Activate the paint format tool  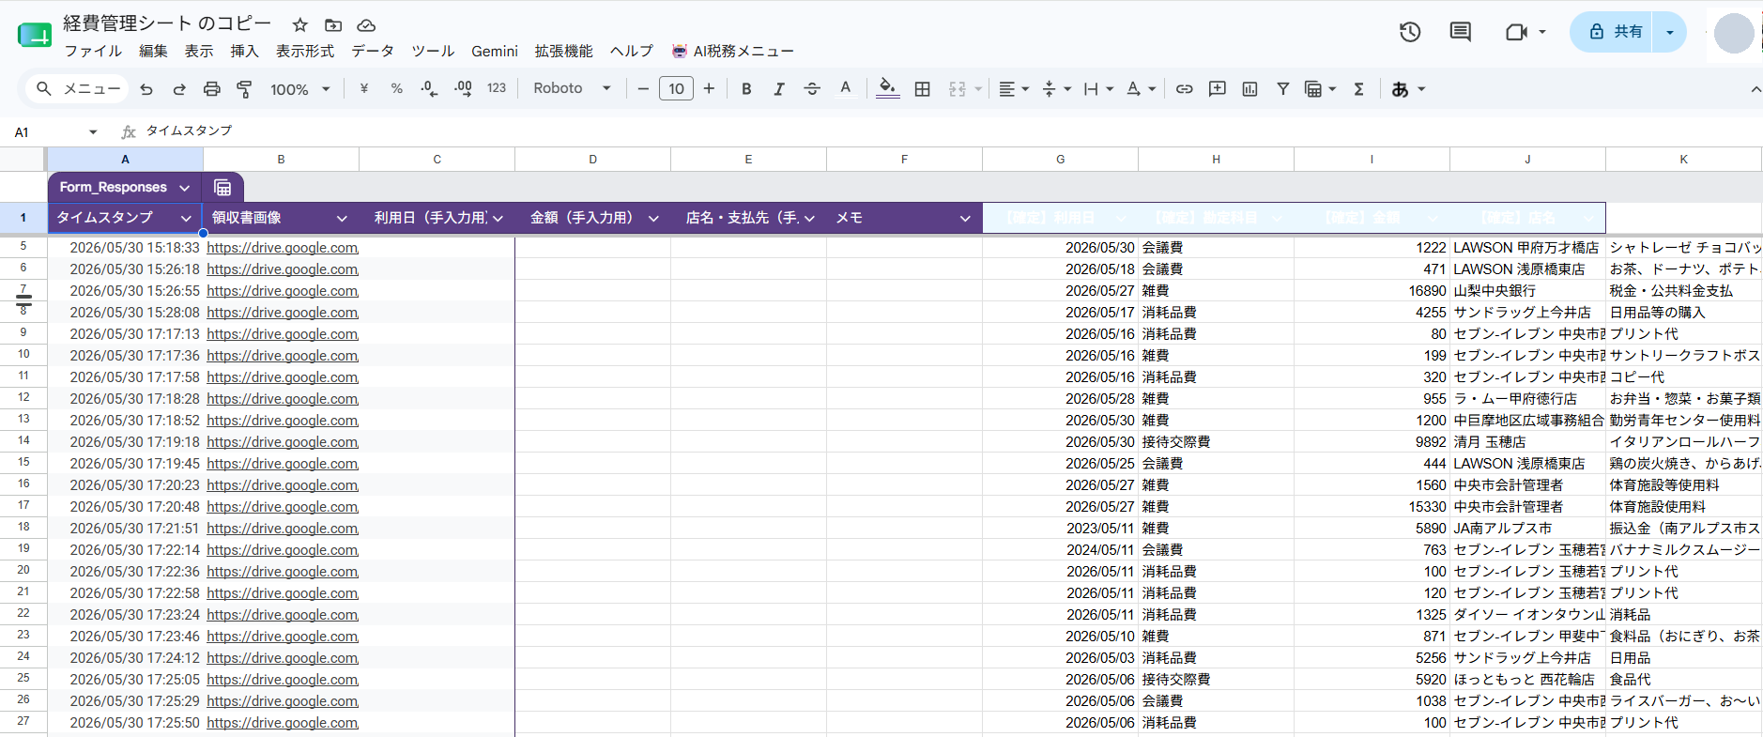[244, 89]
